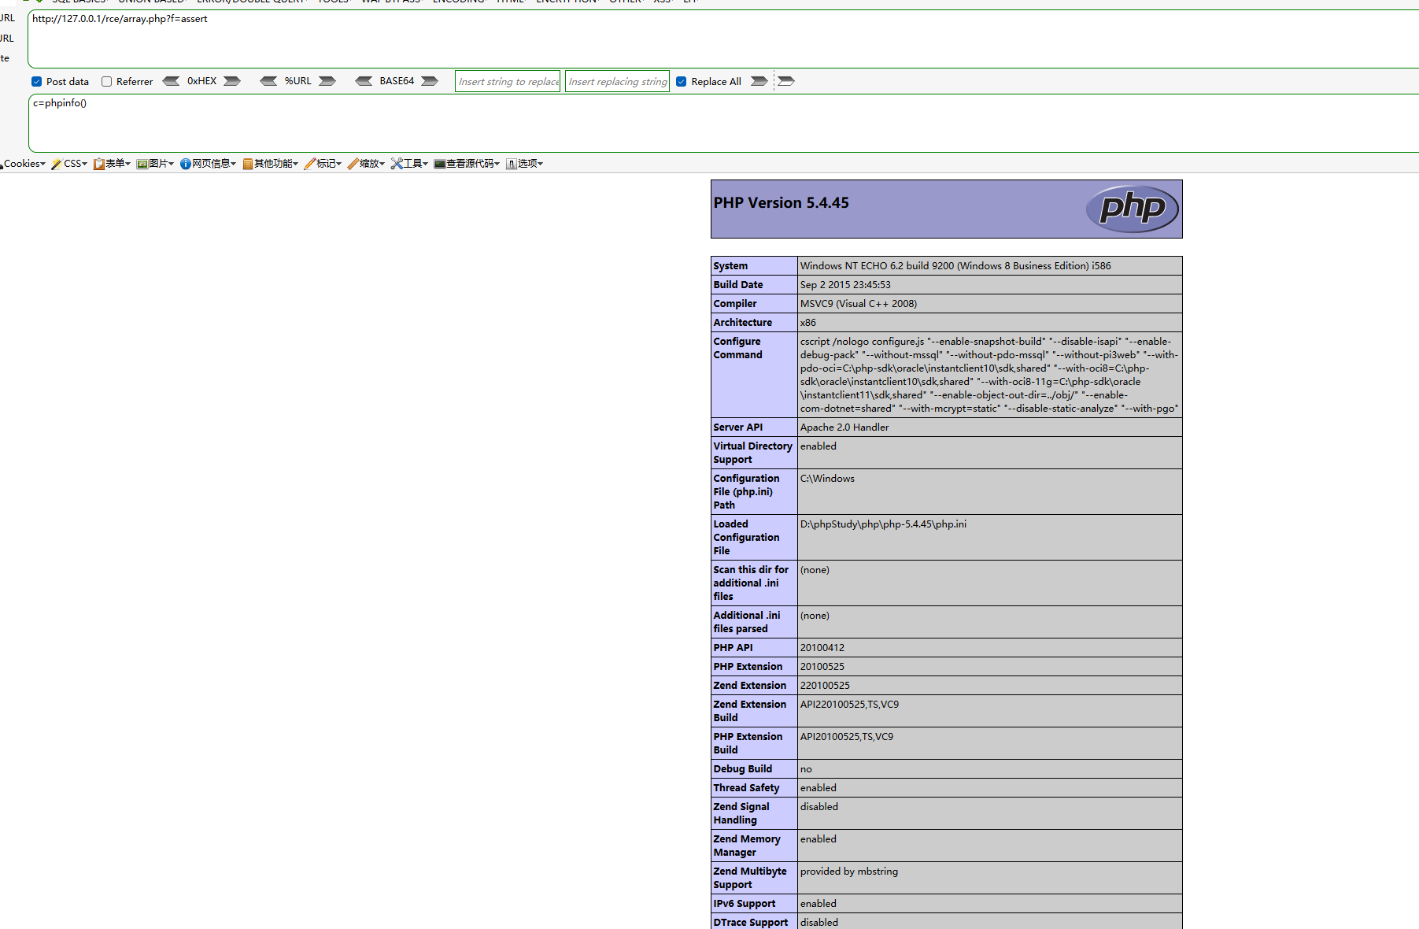Click the outlined arrow after the dashed divider
The image size is (1419, 929).
pyautogui.click(x=786, y=81)
